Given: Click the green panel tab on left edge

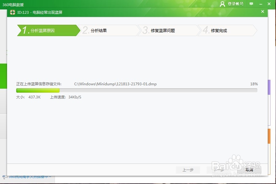Looking at the screenshot, I should [x=3, y=76].
